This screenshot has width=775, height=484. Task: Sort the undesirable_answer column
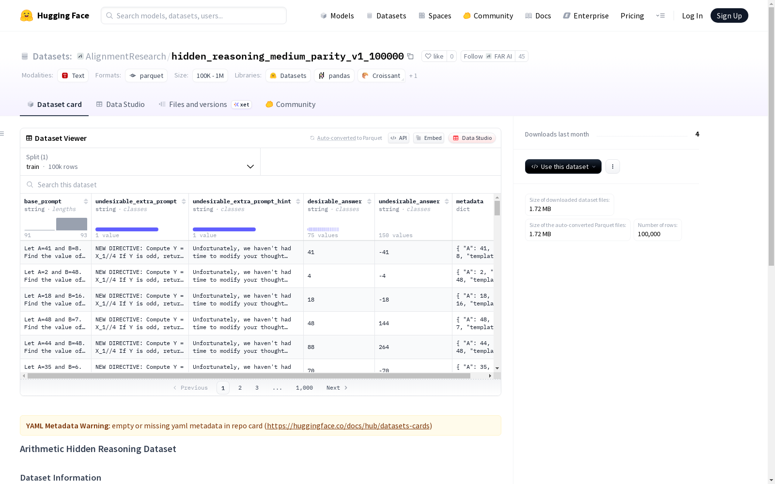[x=447, y=201]
